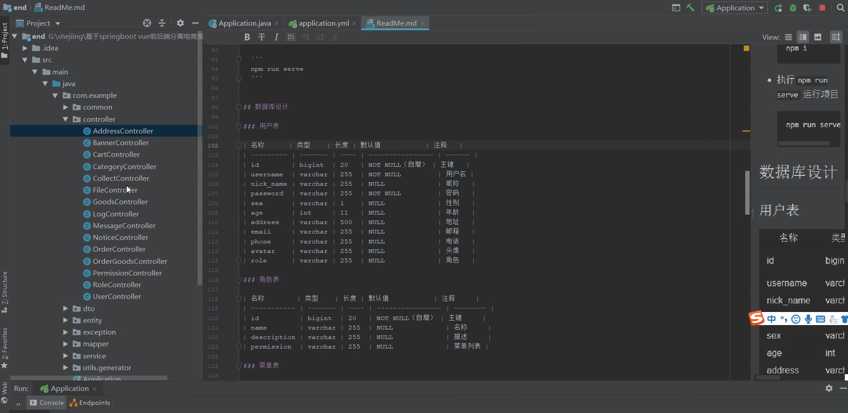
Task: Open Search Everywhere magnifier
Action: pyautogui.click(x=840, y=8)
